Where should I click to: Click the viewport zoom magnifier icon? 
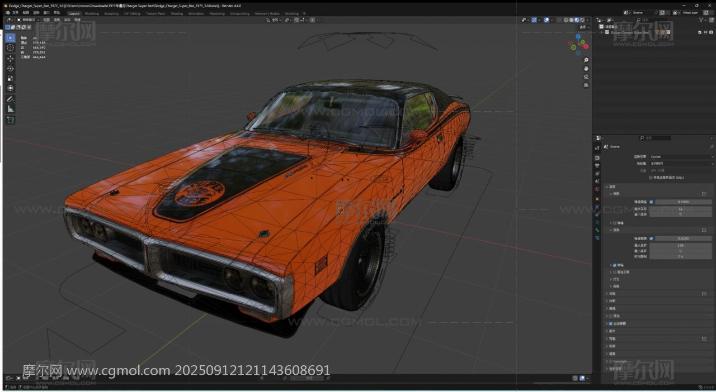tap(586, 60)
